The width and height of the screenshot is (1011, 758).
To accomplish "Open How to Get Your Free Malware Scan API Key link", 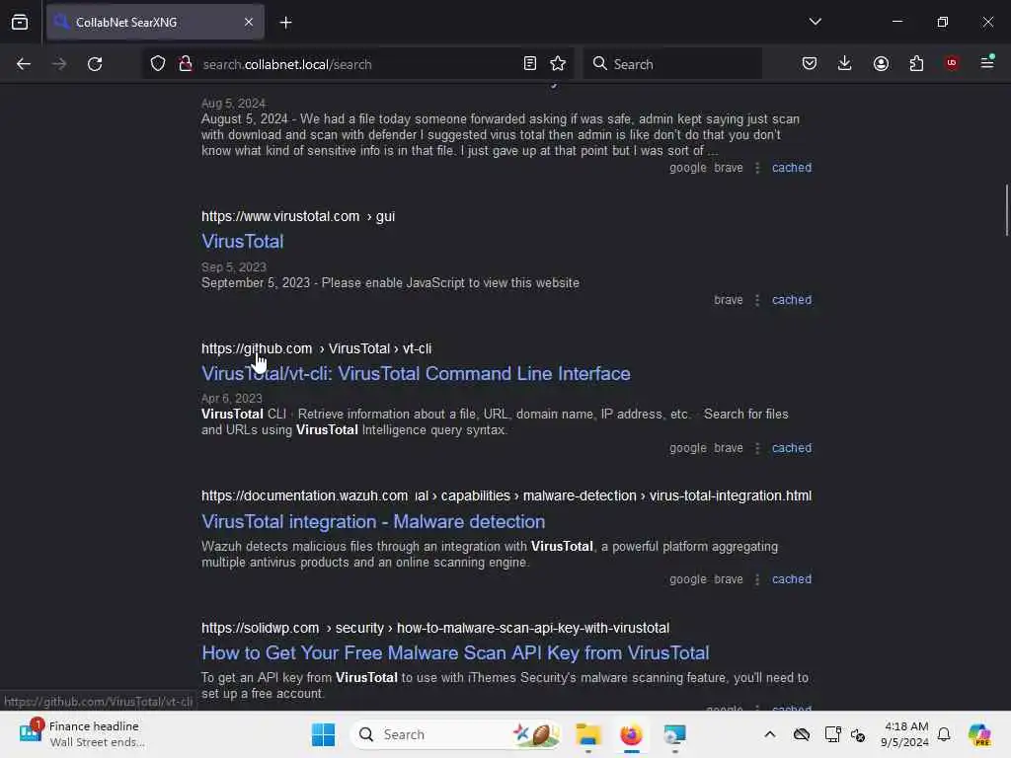I will point(455,652).
